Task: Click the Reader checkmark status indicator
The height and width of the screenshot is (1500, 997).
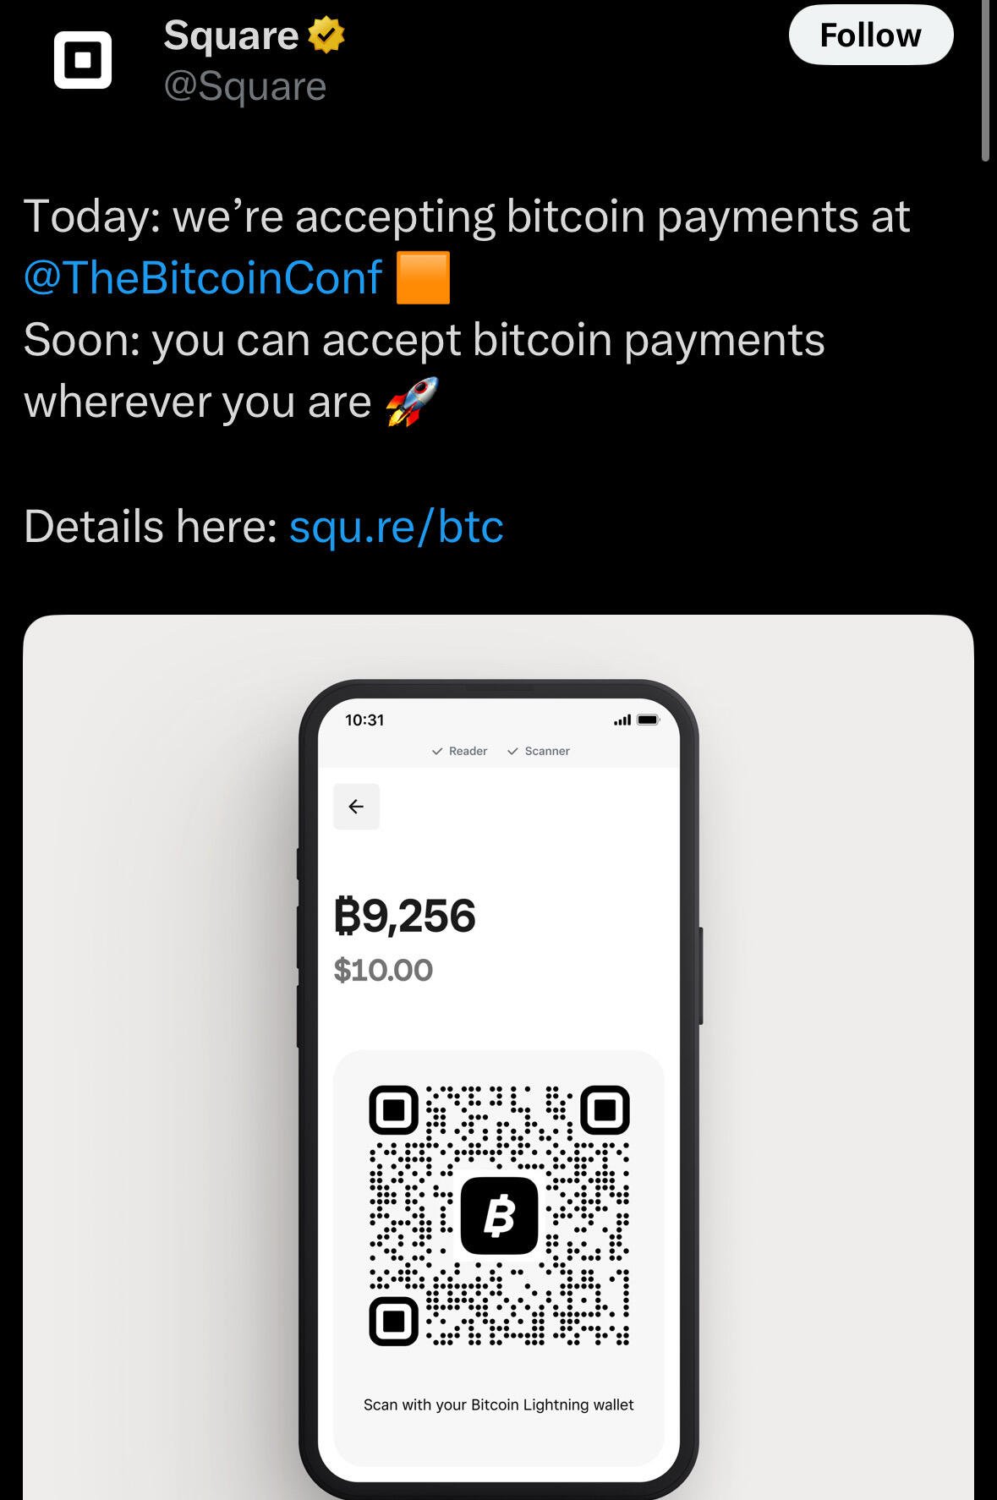Action: pyautogui.click(x=459, y=751)
